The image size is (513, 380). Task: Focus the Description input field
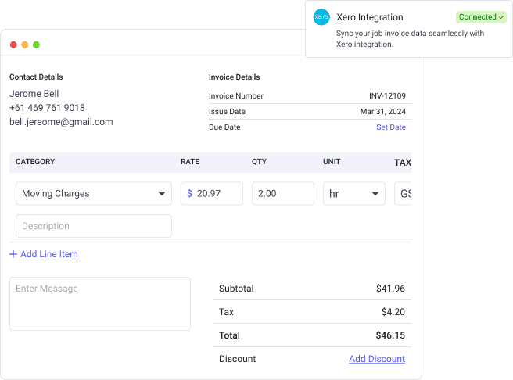[x=93, y=226]
